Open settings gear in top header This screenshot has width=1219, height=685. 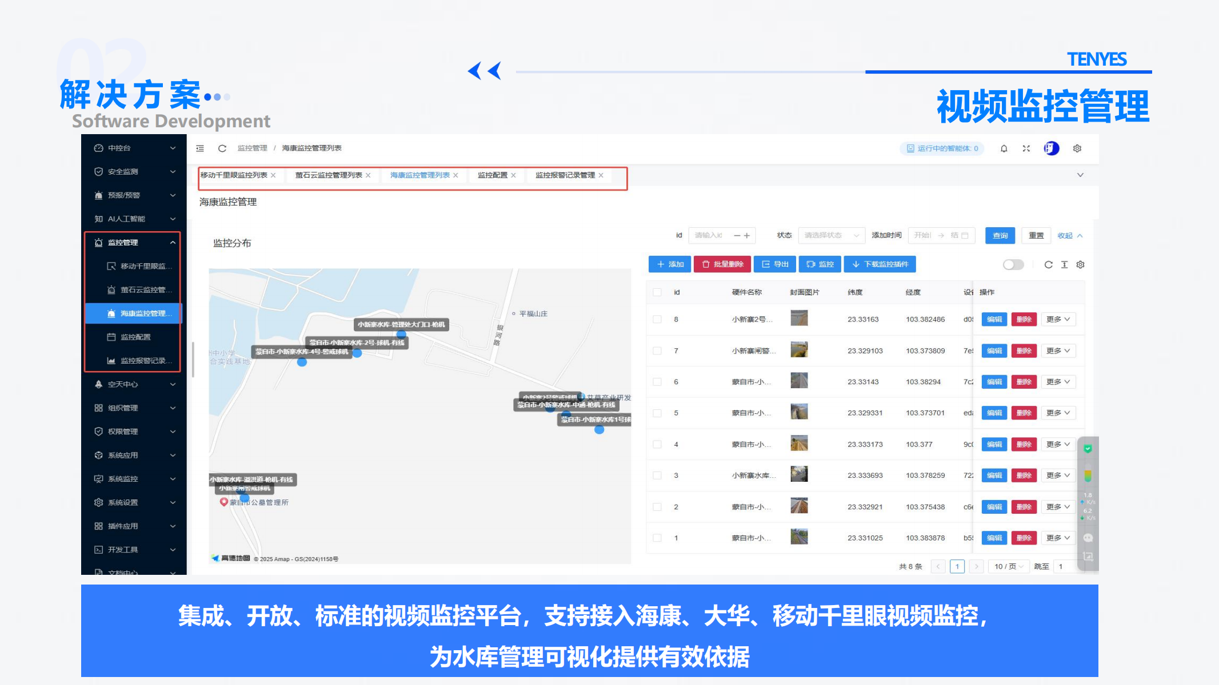coord(1077,148)
